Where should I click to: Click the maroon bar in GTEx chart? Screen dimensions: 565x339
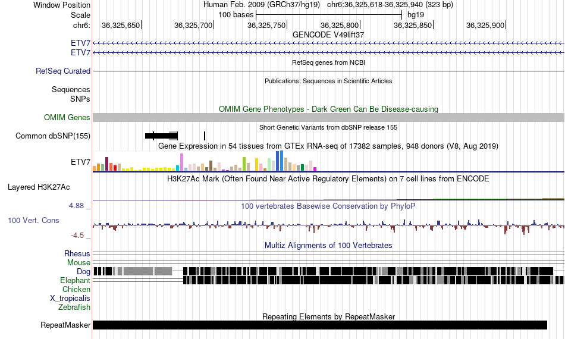point(106,164)
